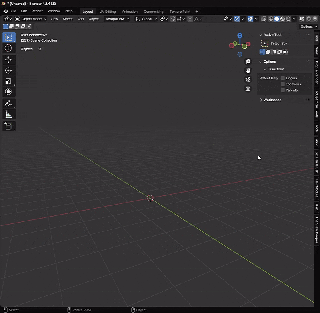The width and height of the screenshot is (320, 313).
Task: Open the ARP sidebar tab
Action: coord(316,142)
